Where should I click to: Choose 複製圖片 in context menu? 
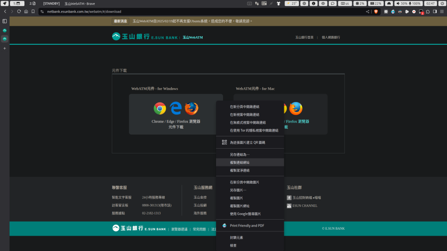pos(250,198)
